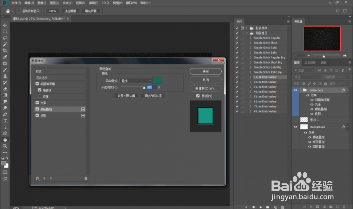353x209 pixels.
Task: Open the search icon in options bar
Action: pyautogui.click(x=337, y=11)
